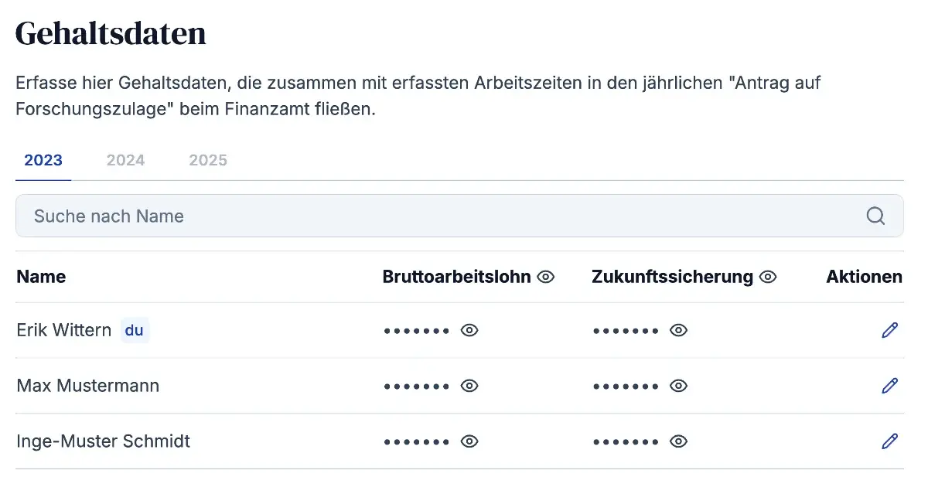This screenshot has width=928, height=487.
Task: Reveal Inge-Muster Schmidt's Zukunftssicherung
Action: point(678,441)
